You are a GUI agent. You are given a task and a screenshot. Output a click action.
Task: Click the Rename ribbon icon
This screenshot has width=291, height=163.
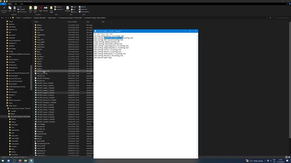[x=45, y=9]
